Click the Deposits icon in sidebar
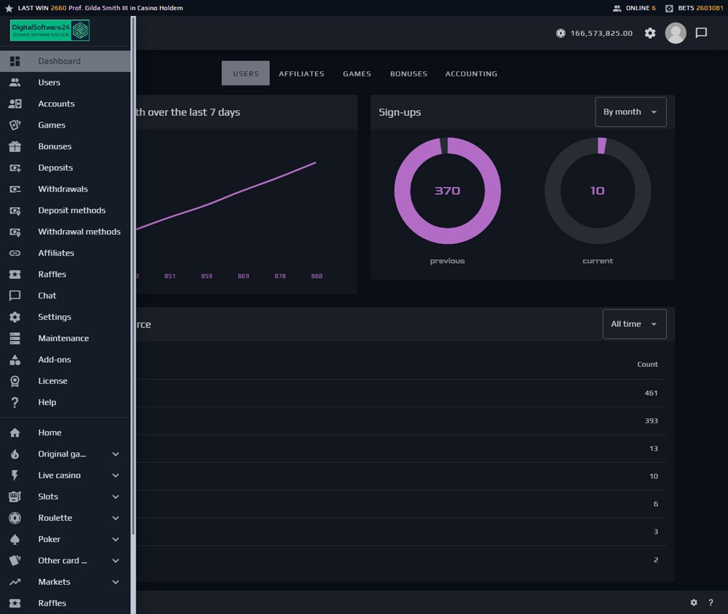The image size is (728, 614). [15, 168]
